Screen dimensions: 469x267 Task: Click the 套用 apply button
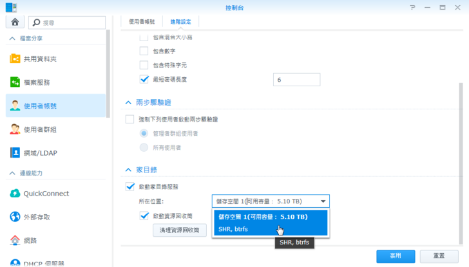coord(397,255)
